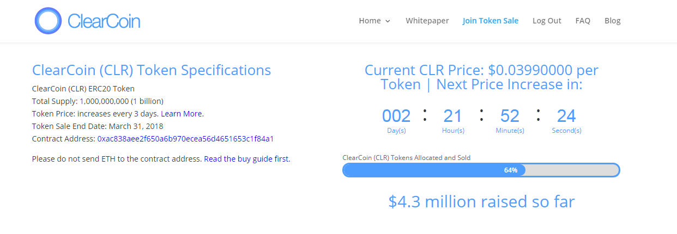Open the contract address link

pos(185,139)
